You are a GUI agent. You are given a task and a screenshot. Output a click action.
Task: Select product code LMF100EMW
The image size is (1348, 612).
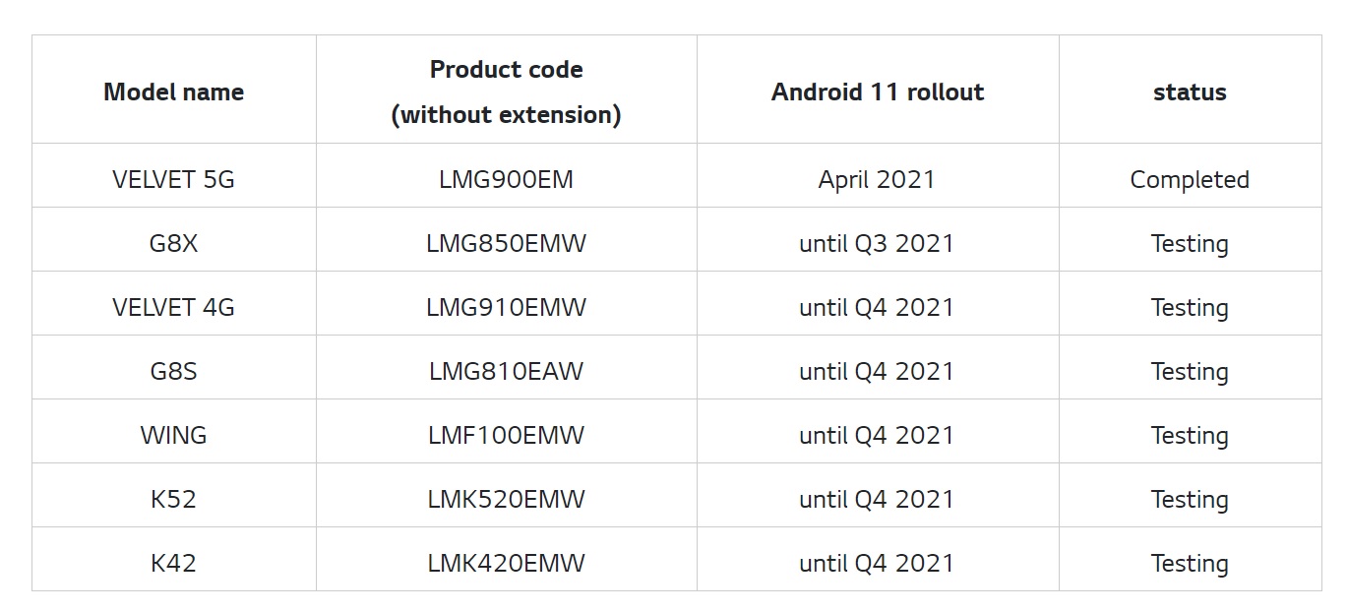[506, 436]
